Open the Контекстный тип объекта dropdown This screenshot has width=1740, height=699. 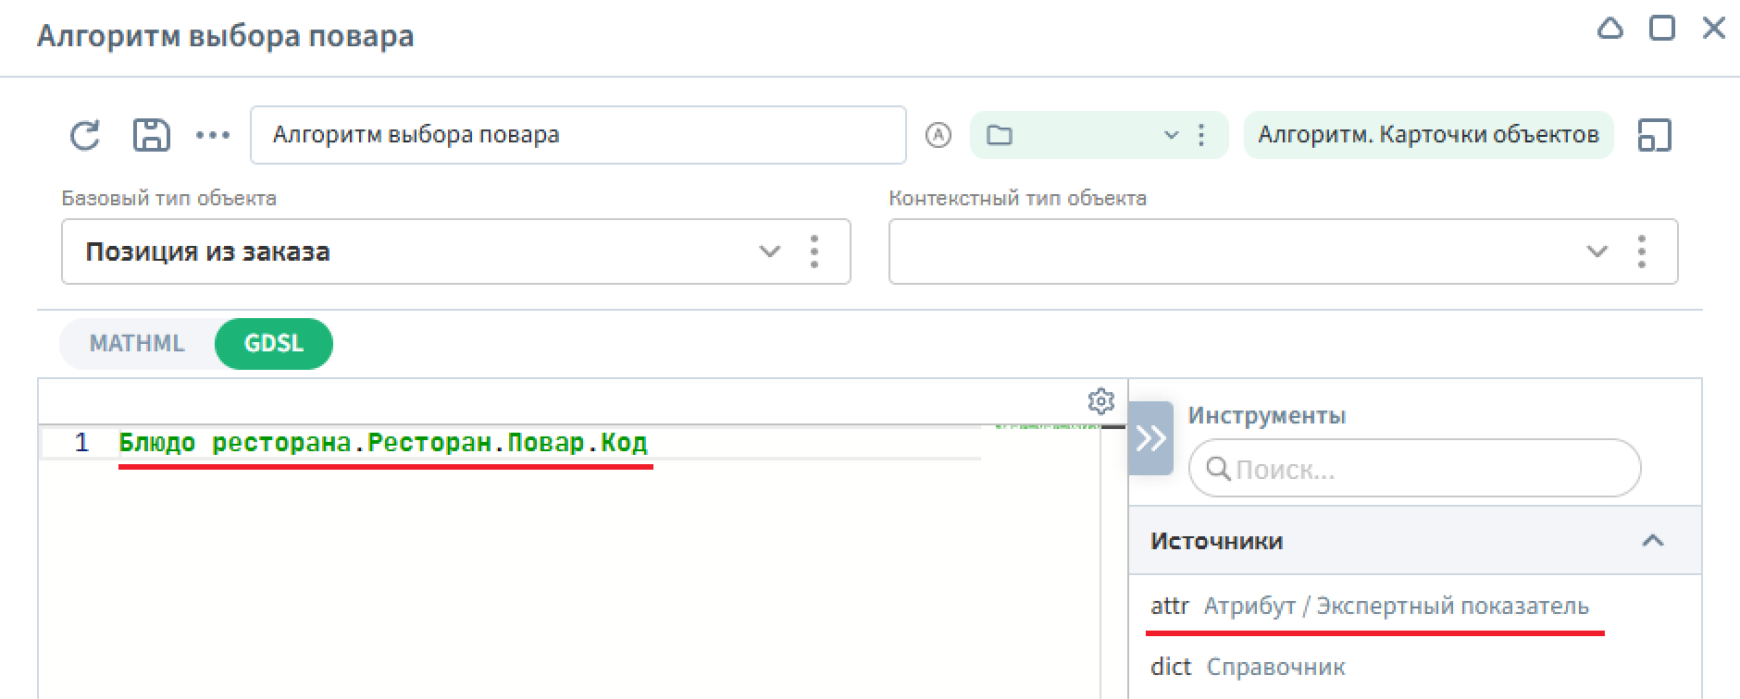point(1597,251)
